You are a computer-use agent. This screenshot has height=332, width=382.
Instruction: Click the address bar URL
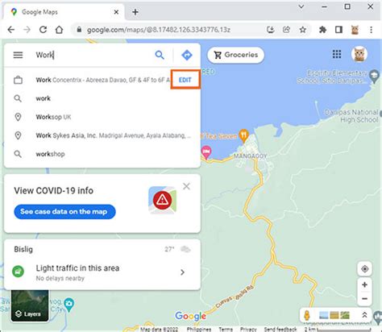(x=159, y=30)
